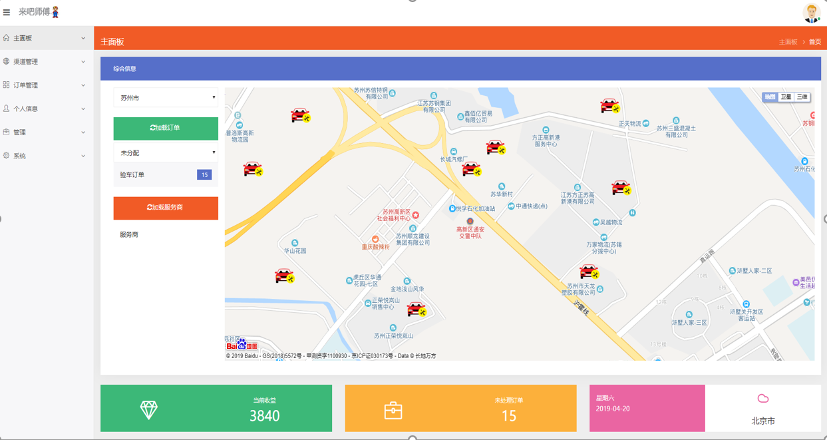Click the cloud weather icon
Image resolution: width=827 pixels, height=440 pixels.
[763, 398]
